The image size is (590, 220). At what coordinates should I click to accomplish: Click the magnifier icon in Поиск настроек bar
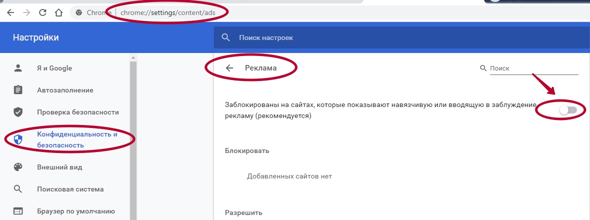[226, 37]
